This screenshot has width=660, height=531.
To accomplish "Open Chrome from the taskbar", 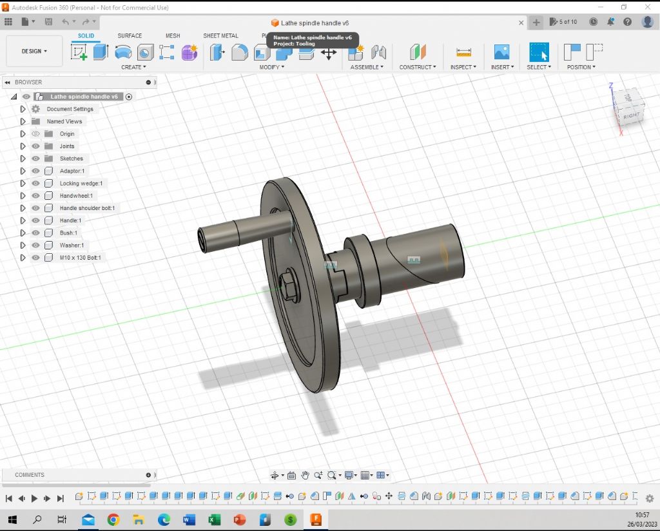I will click(113, 520).
